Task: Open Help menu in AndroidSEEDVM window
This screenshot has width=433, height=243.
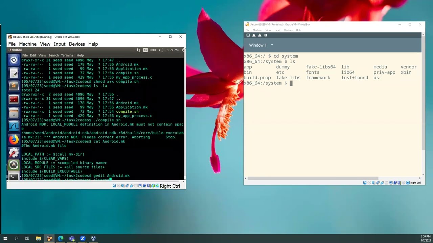Action: coord(298,30)
